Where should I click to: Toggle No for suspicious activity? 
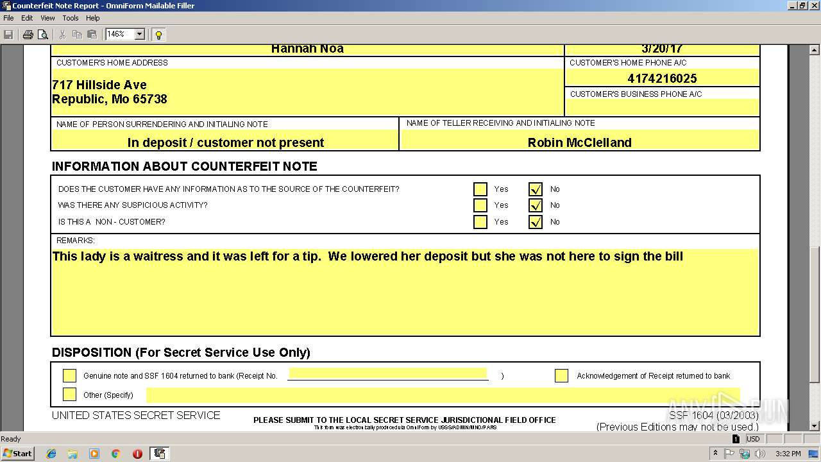click(x=536, y=205)
